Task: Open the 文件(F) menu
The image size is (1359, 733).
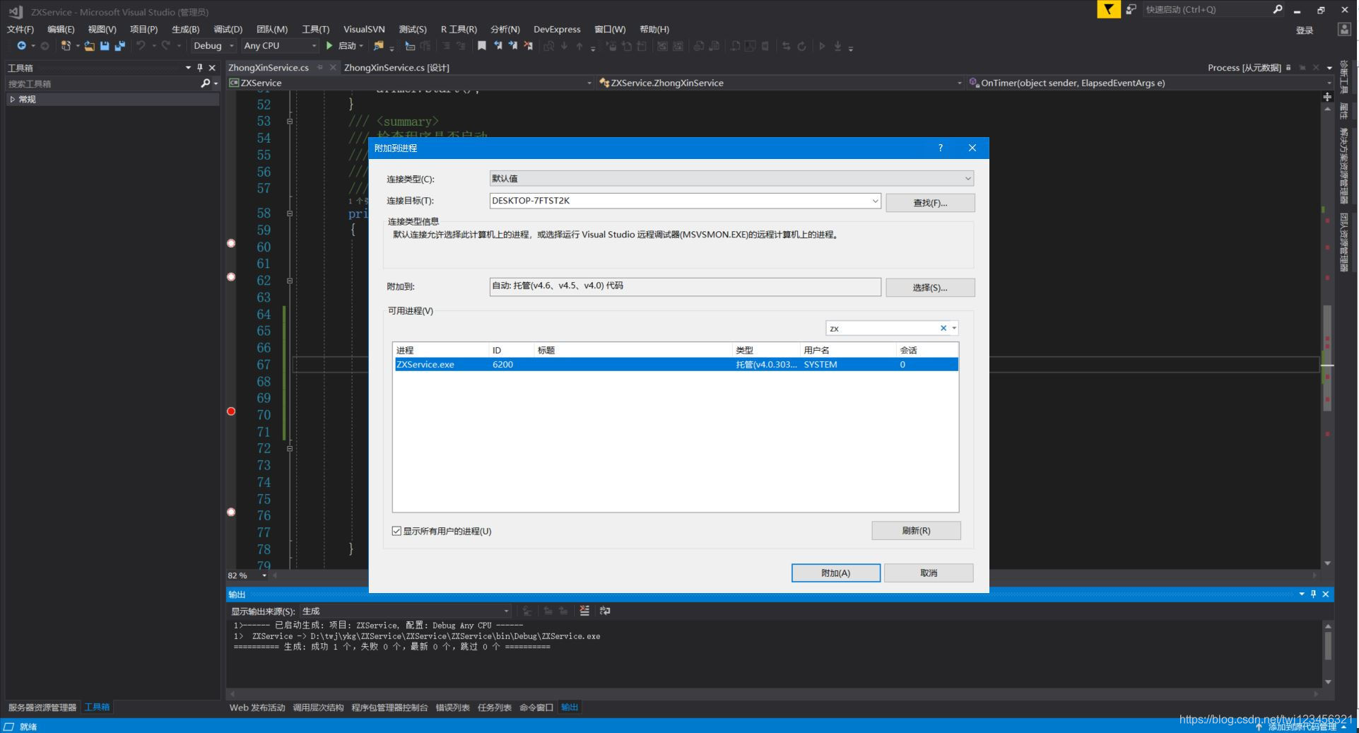Action: (20, 29)
